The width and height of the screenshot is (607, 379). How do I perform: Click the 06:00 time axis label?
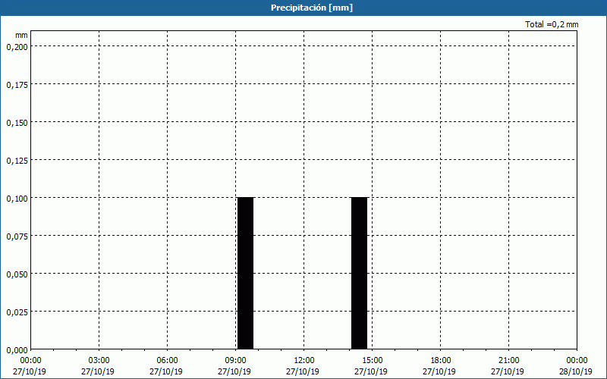pyautogui.click(x=167, y=361)
